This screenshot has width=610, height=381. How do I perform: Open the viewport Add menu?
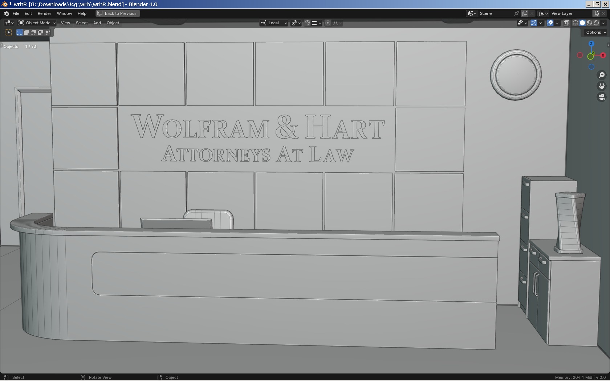[97, 23]
